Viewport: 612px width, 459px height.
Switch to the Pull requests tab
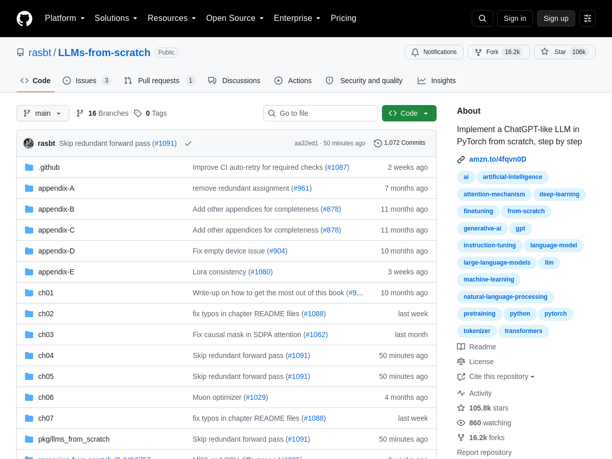pos(160,81)
